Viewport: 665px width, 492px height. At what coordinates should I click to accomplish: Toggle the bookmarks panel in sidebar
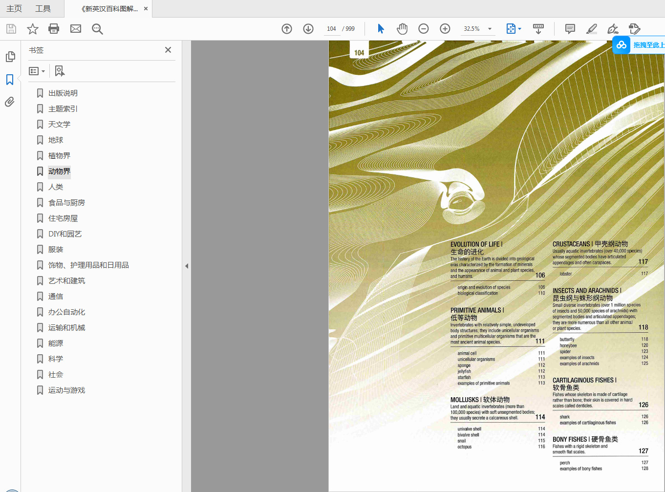tap(10, 80)
